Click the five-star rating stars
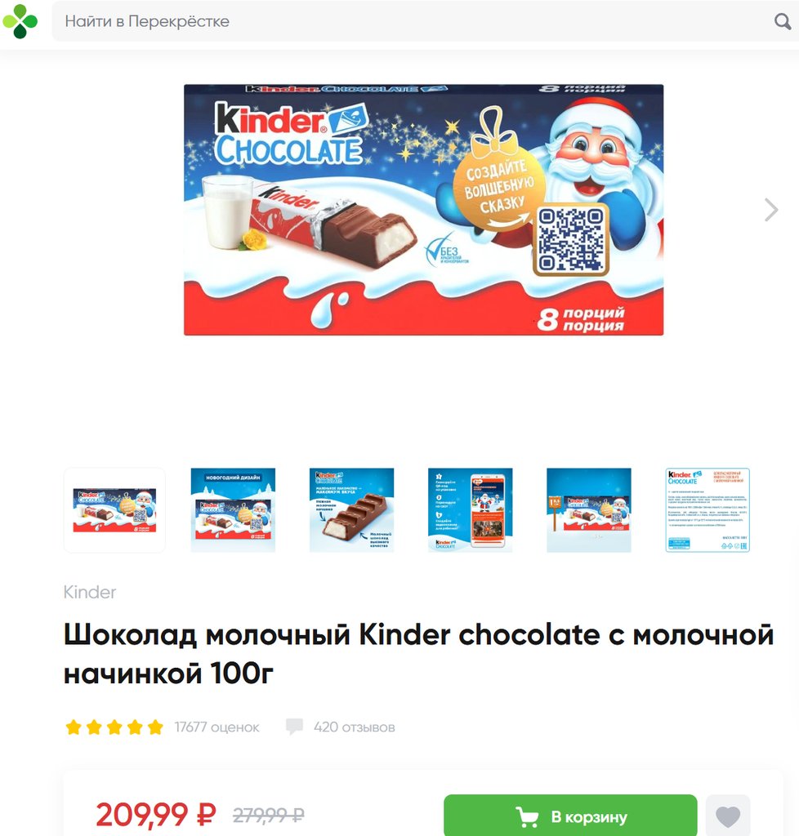 pyautogui.click(x=114, y=727)
